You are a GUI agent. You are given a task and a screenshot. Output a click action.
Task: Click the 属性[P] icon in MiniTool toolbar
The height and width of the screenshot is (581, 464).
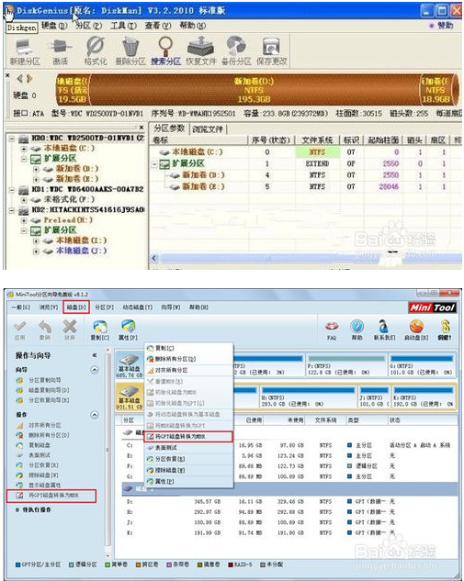pos(128,326)
